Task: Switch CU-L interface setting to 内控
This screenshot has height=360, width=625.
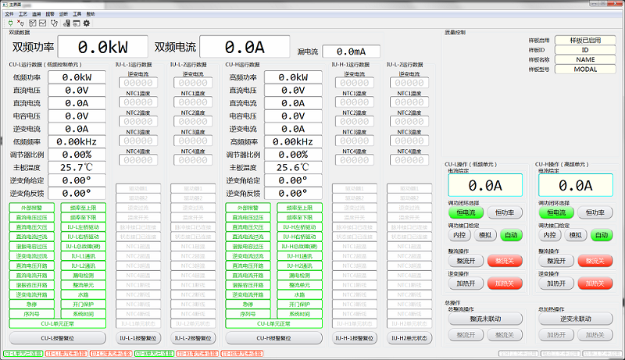Action: coord(459,235)
